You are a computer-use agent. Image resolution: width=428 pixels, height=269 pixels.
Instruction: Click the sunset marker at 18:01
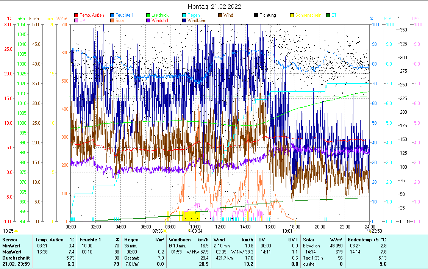(x=295, y=230)
